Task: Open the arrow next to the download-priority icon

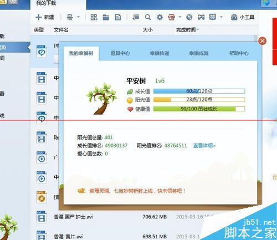Action: pyautogui.click(x=78, y=17)
